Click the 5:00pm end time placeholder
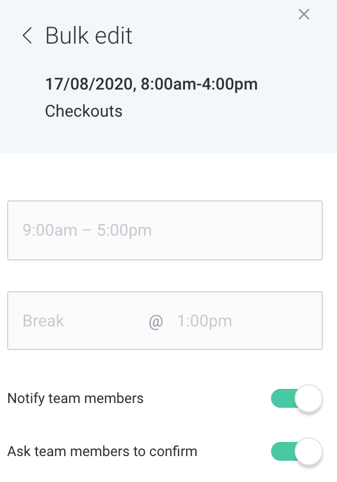337x482 pixels. tap(124, 230)
